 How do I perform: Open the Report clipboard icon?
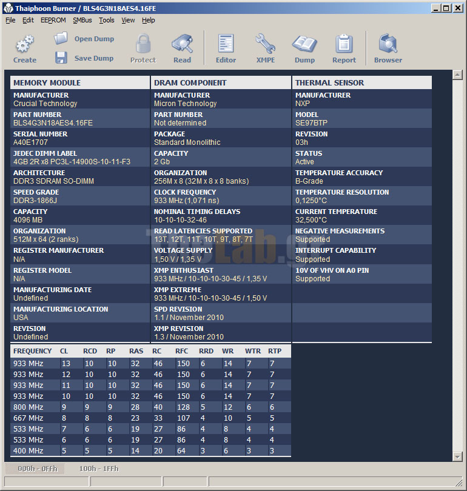click(344, 44)
